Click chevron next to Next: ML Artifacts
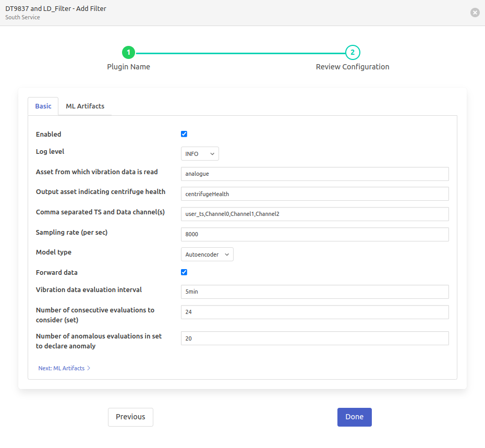485x448 pixels. click(89, 368)
